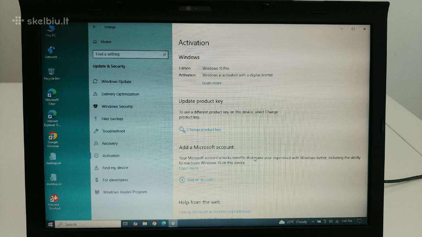Open Delivery Optimization section

pyautogui.click(x=116, y=94)
